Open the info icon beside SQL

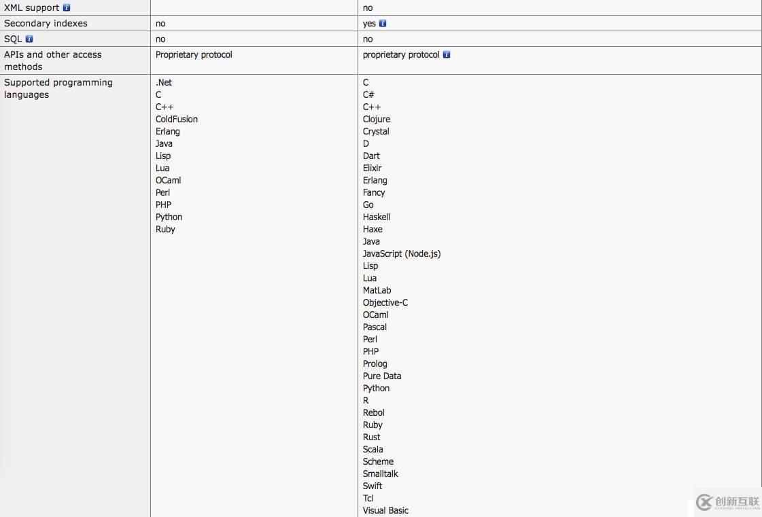click(x=29, y=39)
